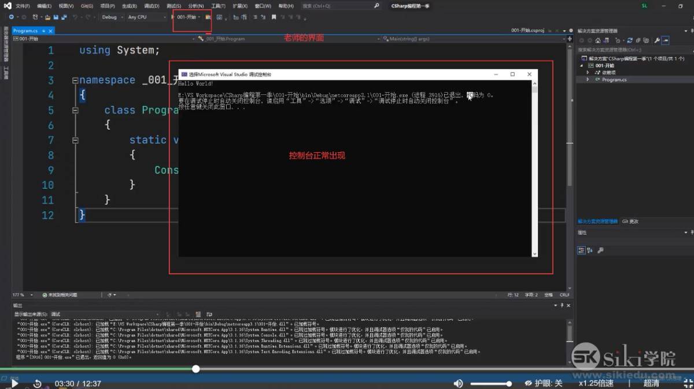
Task: Pin the Program.cs tab
Action: pyautogui.click(x=45, y=31)
